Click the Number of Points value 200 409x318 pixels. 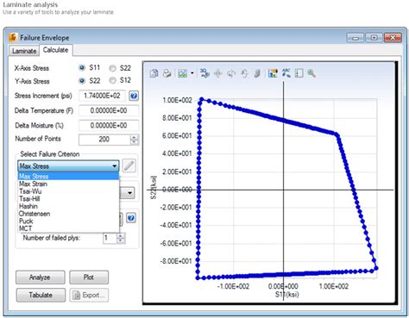click(104, 140)
